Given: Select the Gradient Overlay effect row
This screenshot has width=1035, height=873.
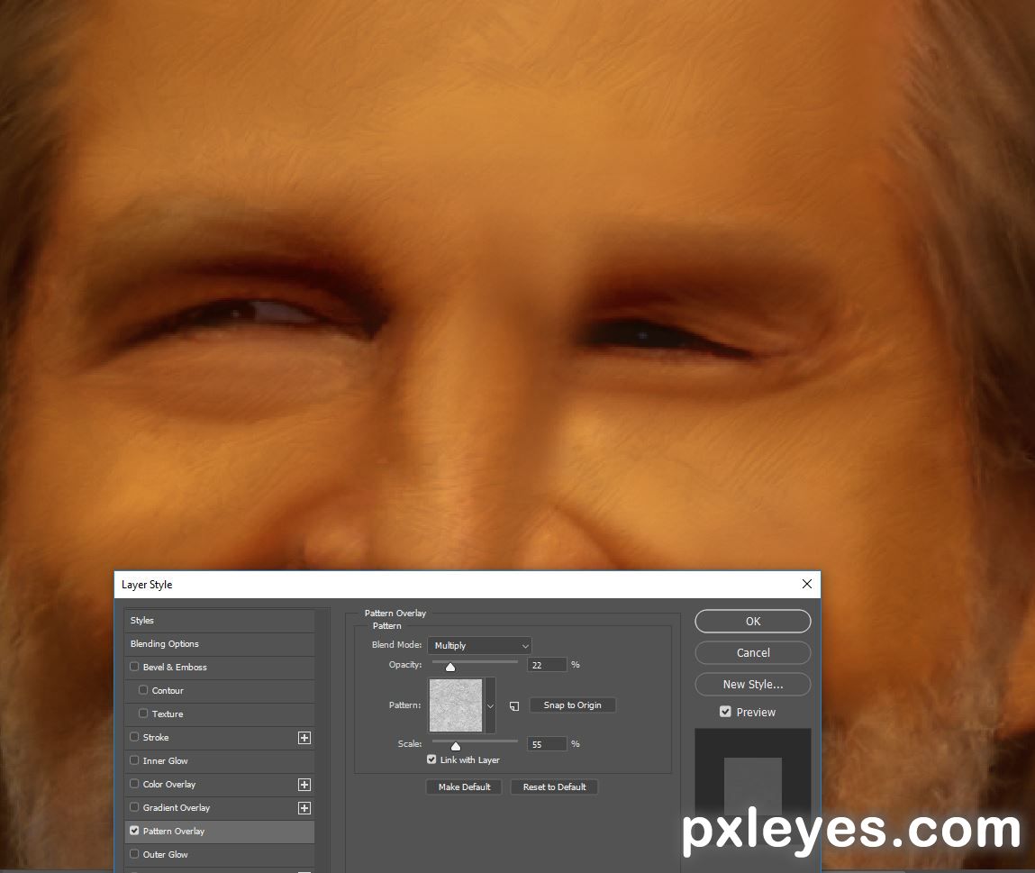Looking at the screenshot, I should pyautogui.click(x=220, y=807).
